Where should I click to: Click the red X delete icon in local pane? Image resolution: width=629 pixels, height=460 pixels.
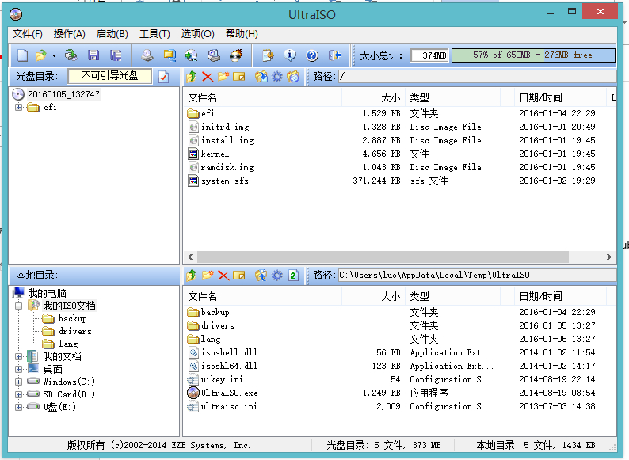point(223,275)
